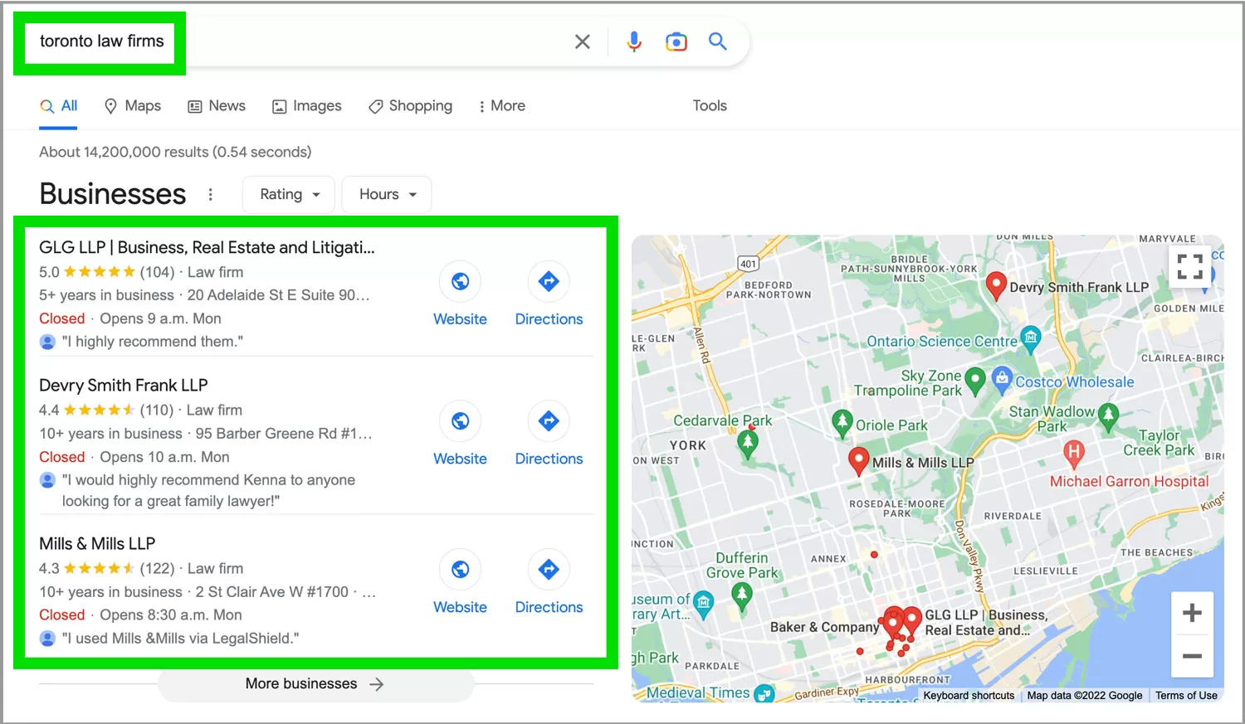
Task: Select the Mills & Mills LLP map pin
Action: point(859,460)
